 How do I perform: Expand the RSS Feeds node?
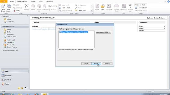3,45
